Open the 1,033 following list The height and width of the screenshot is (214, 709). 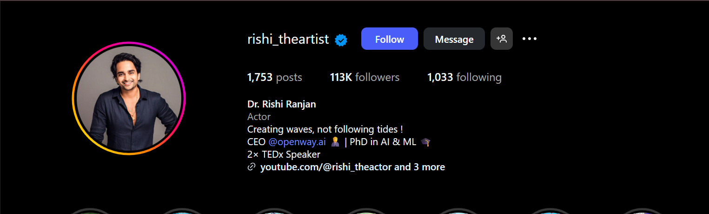(x=464, y=77)
